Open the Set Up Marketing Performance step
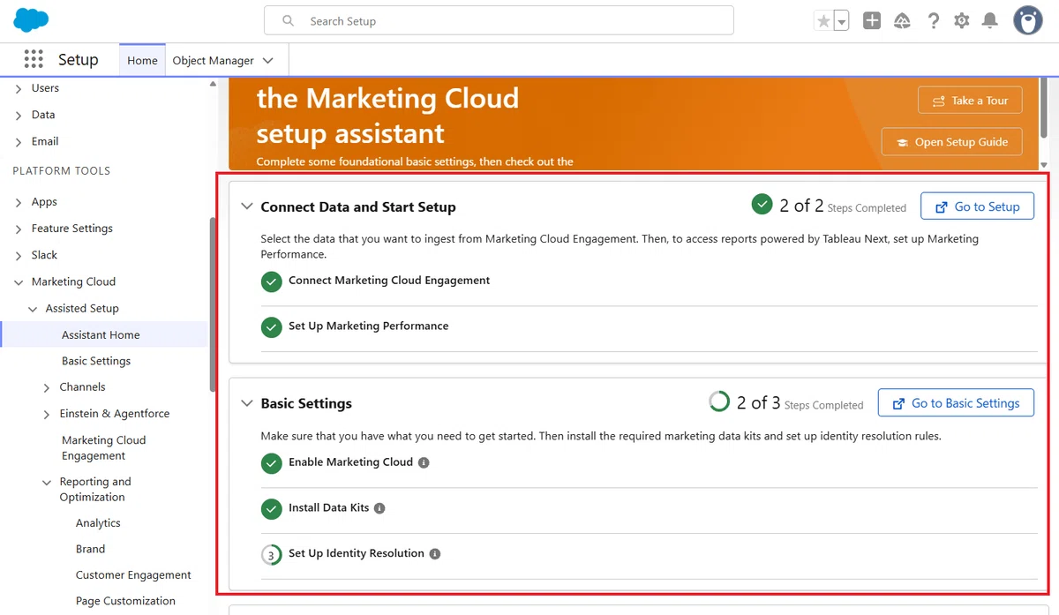This screenshot has width=1059, height=615. point(368,326)
